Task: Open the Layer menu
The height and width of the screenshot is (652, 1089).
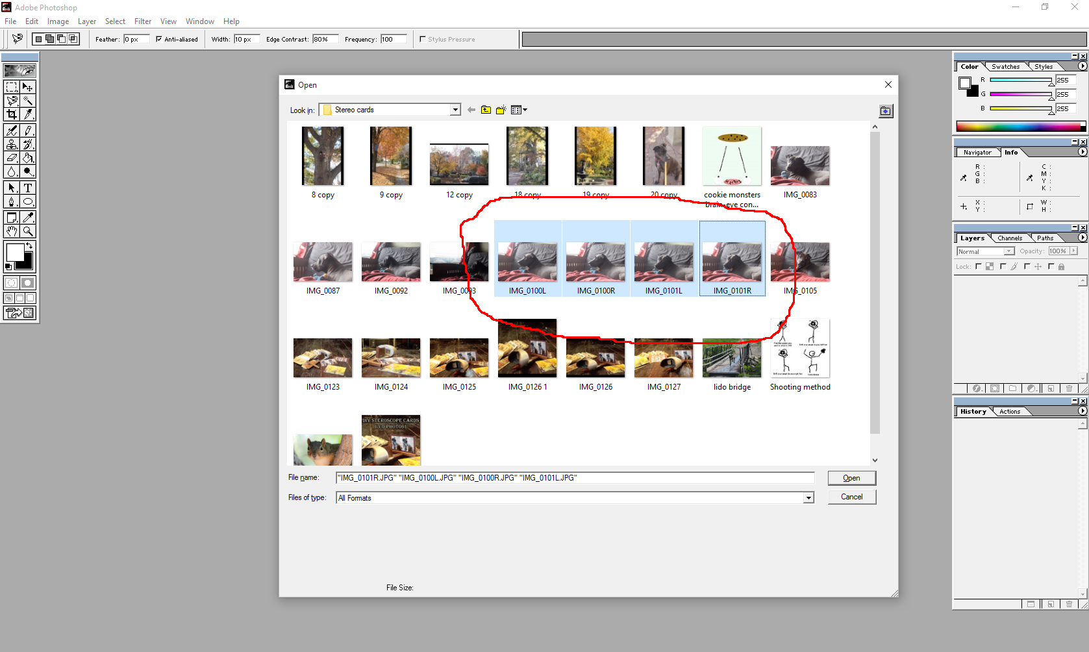Action: [87, 21]
